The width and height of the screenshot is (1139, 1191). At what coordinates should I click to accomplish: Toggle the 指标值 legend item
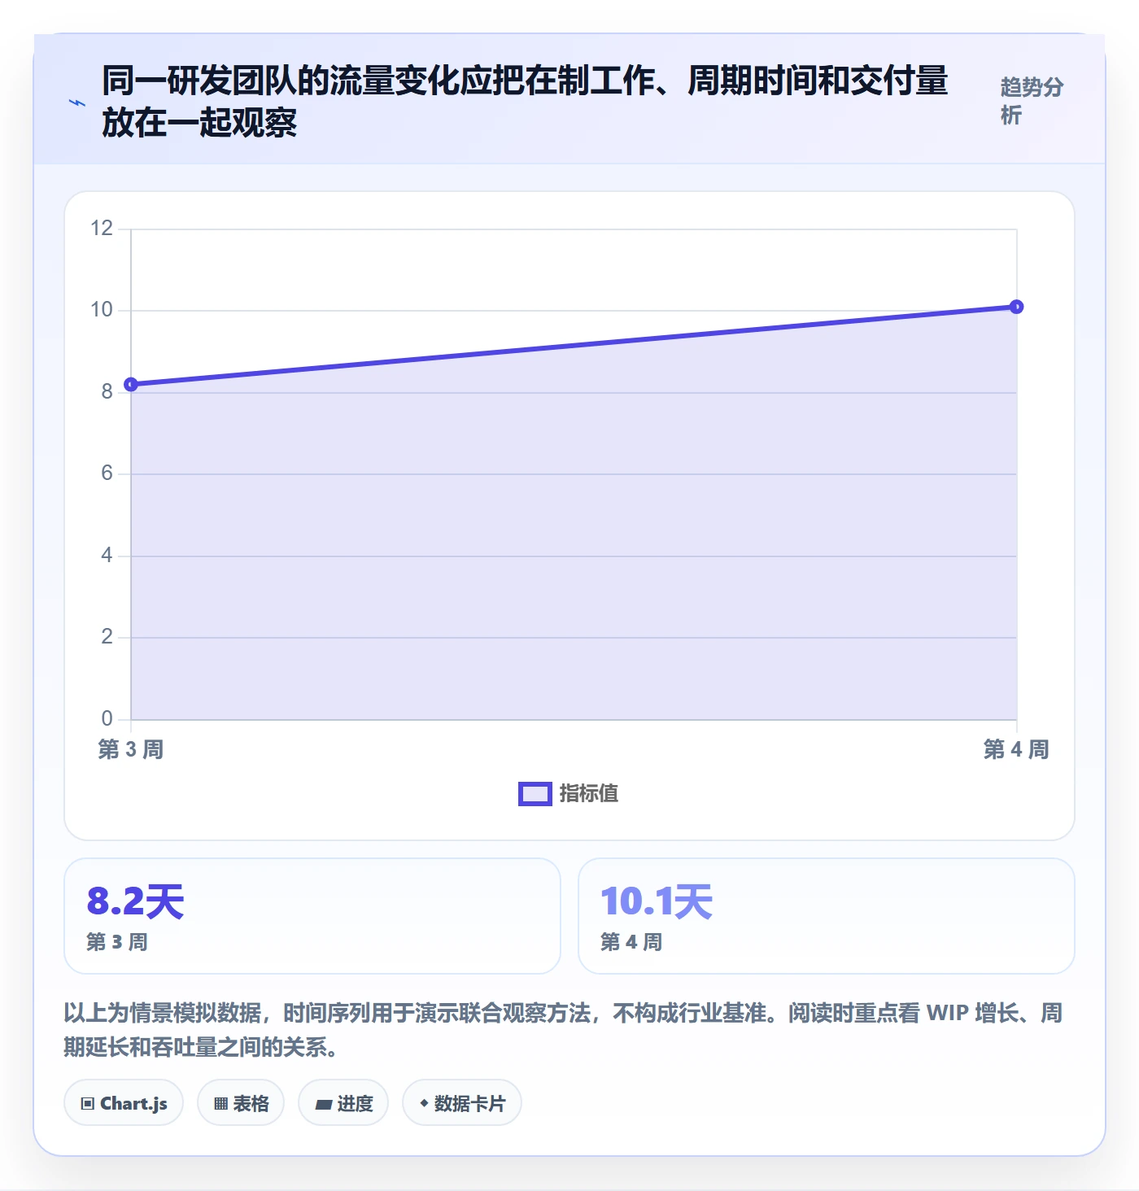569,793
